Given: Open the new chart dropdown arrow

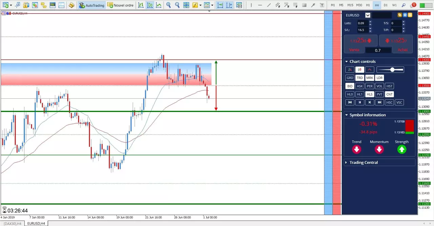Looking at the screenshot, I should click(x=11, y=5).
